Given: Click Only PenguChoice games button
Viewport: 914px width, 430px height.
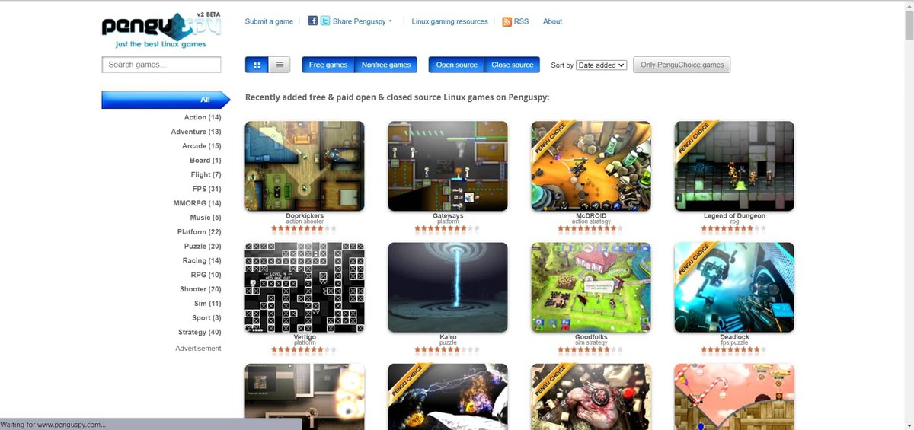Looking at the screenshot, I should coord(682,65).
